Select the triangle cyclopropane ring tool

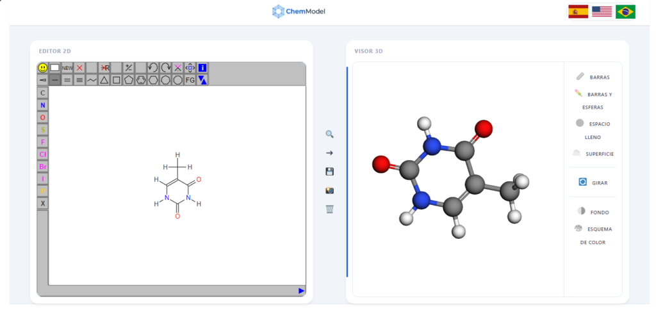point(104,80)
